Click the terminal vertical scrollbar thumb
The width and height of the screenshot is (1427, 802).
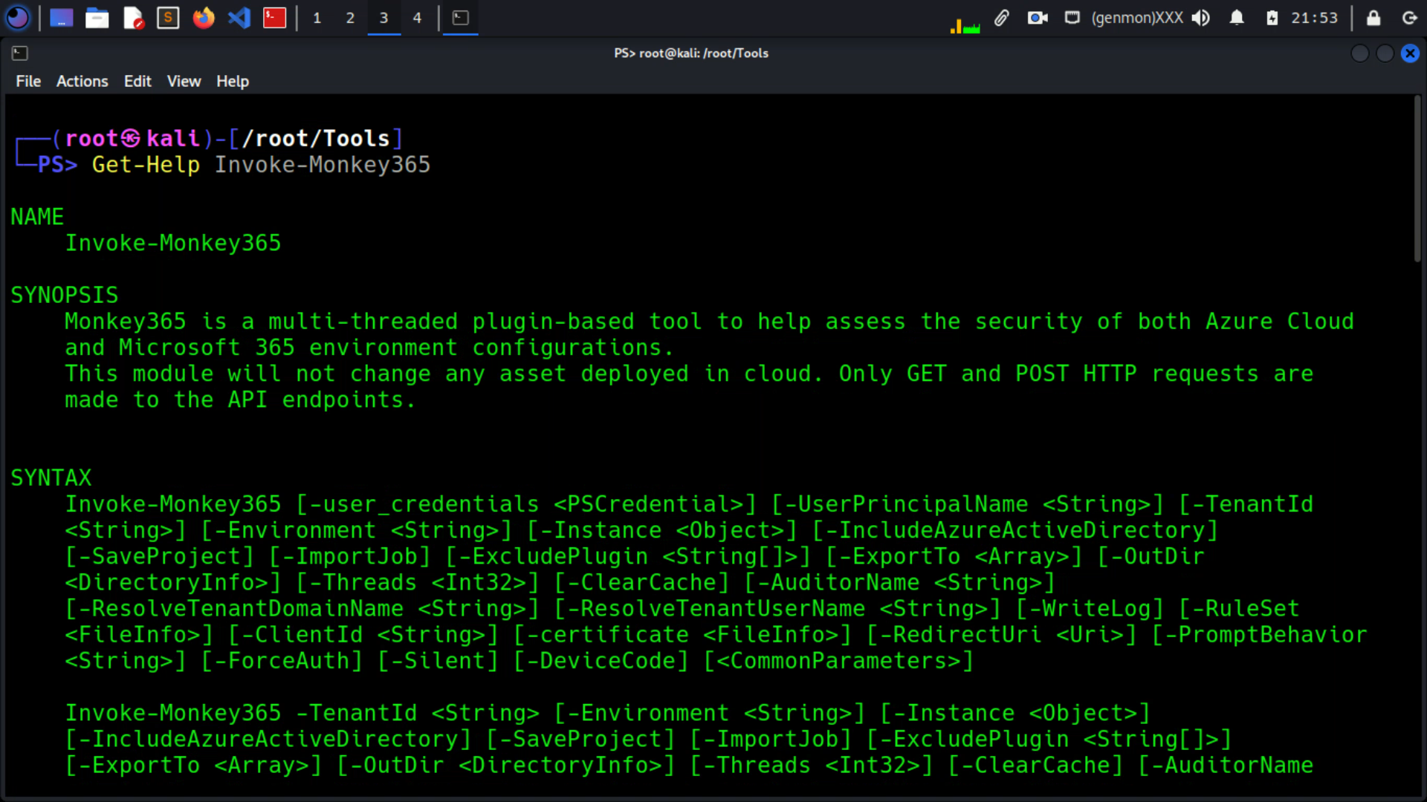click(x=1417, y=178)
